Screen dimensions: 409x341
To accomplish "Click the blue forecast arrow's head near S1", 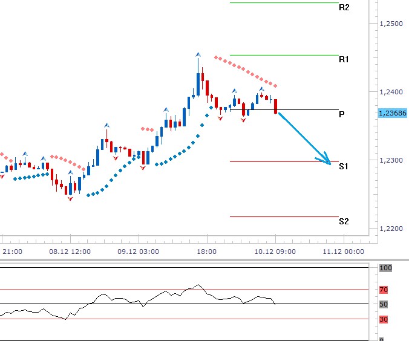I will 327,162.
